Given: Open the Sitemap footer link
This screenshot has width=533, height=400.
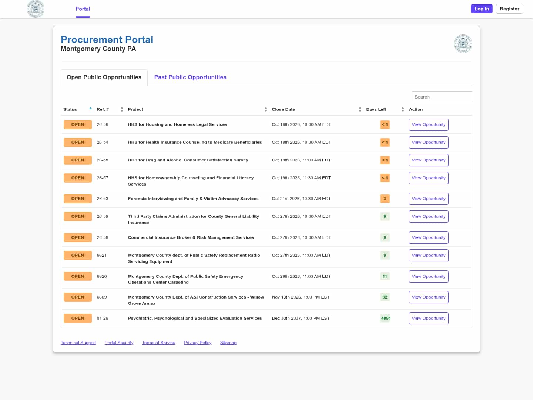Looking at the screenshot, I should [x=228, y=343].
